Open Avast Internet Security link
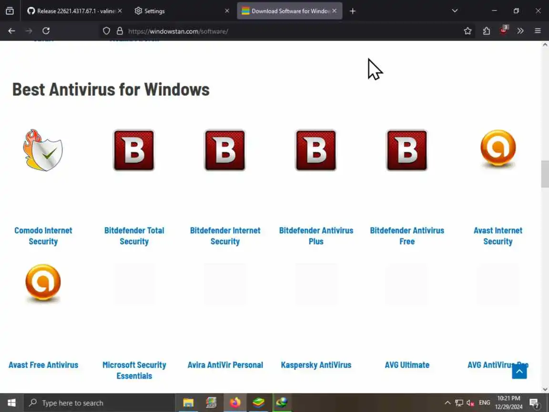Image resolution: width=549 pixels, height=412 pixels. pyautogui.click(x=498, y=236)
